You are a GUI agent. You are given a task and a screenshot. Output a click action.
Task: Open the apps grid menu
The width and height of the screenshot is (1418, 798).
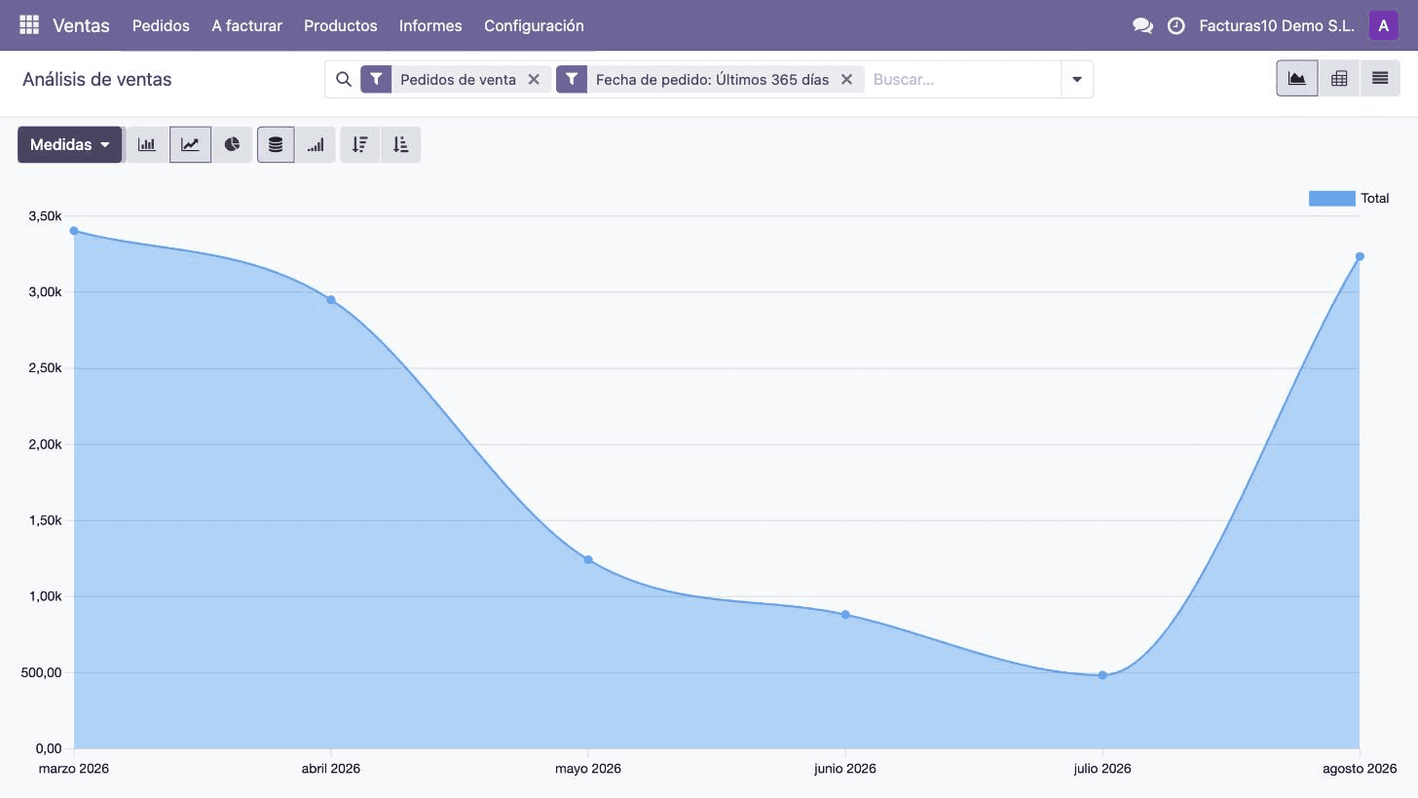tap(29, 25)
